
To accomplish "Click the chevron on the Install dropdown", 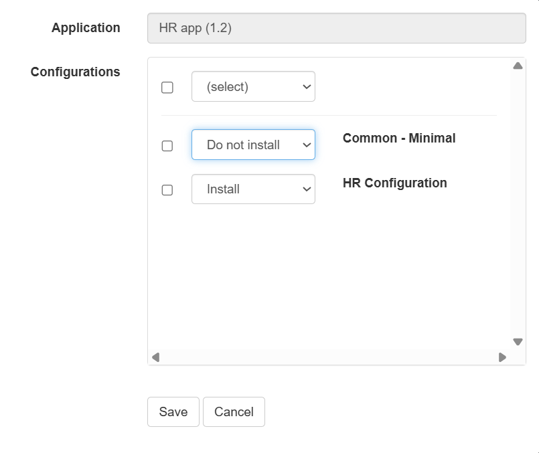I will click(x=307, y=189).
